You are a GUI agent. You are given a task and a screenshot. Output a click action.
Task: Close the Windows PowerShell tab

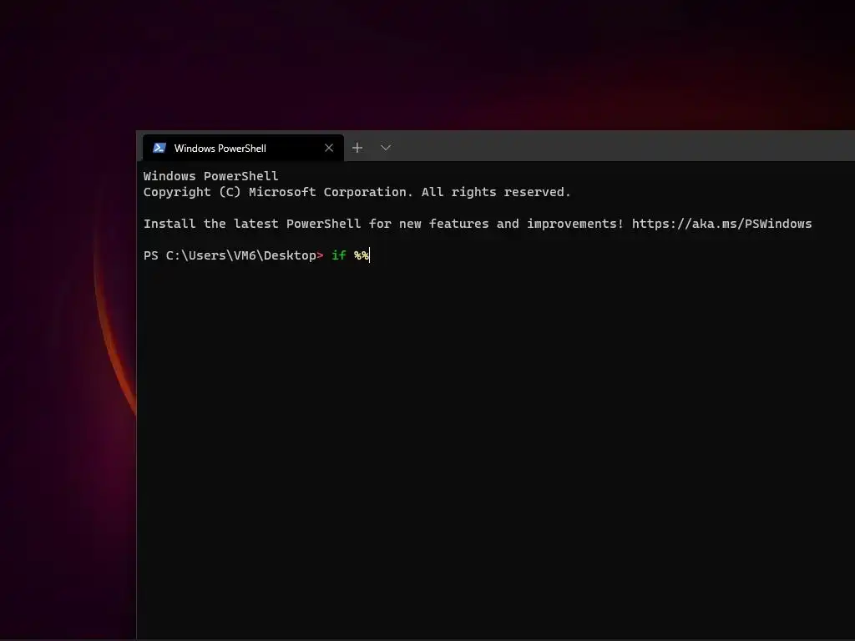click(x=329, y=148)
